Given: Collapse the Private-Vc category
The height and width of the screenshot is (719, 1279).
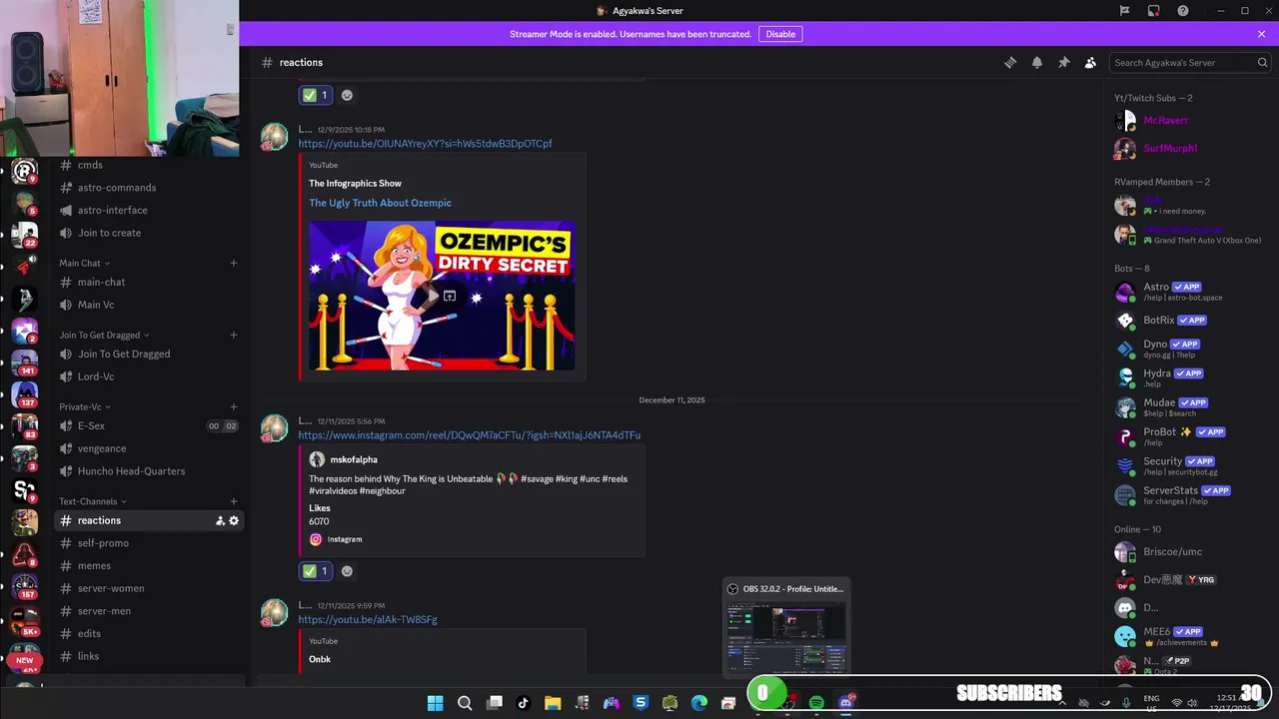Looking at the screenshot, I should 84,406.
